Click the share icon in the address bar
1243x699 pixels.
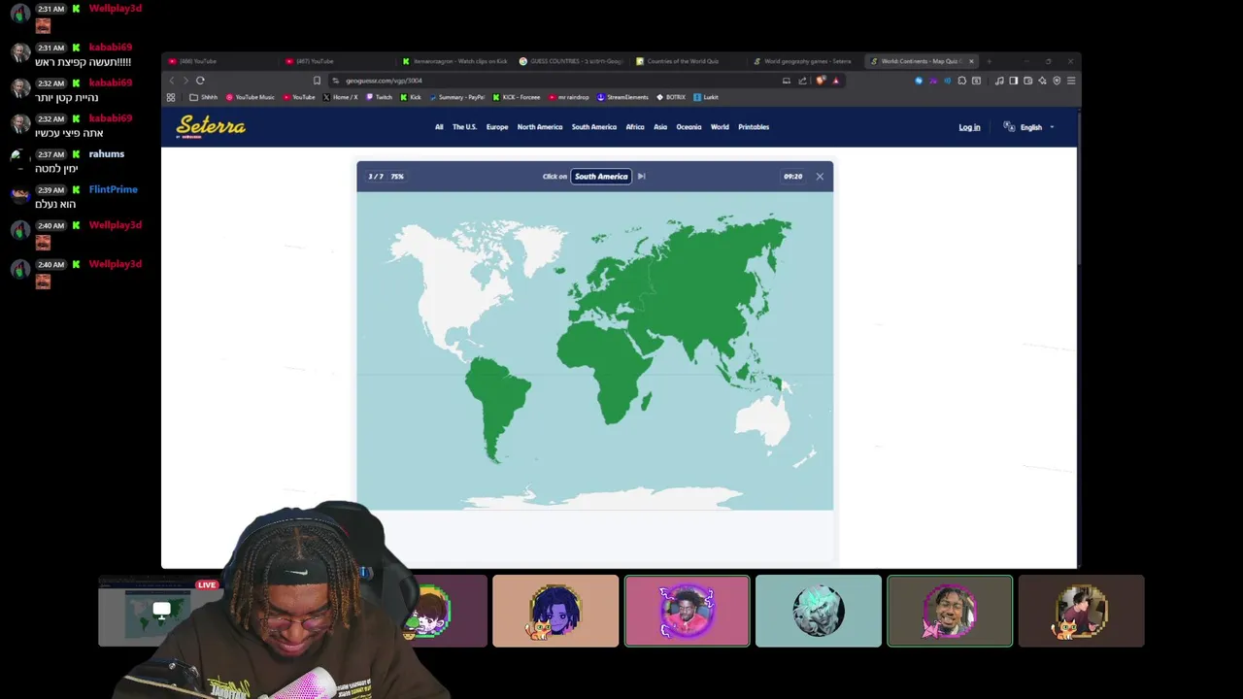click(x=802, y=81)
